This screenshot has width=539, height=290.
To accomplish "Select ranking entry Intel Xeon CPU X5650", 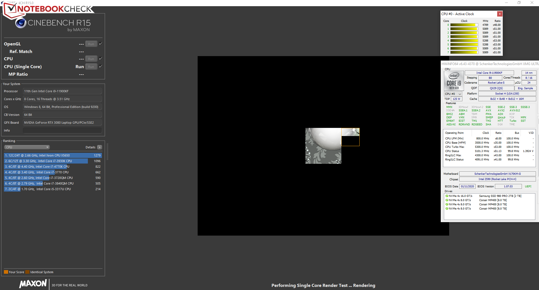I will 53,155.
